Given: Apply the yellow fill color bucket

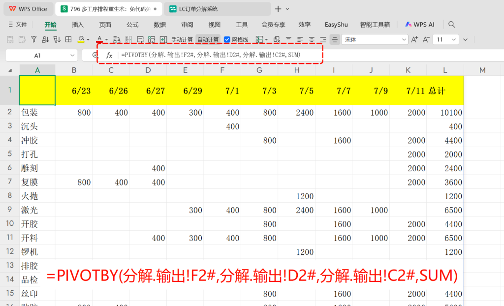Looking at the screenshot, I should coord(81,39).
